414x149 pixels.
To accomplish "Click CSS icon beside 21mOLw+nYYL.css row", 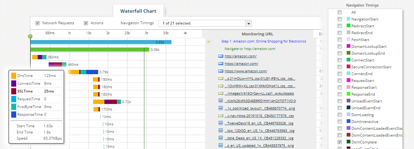I will [221, 79].
